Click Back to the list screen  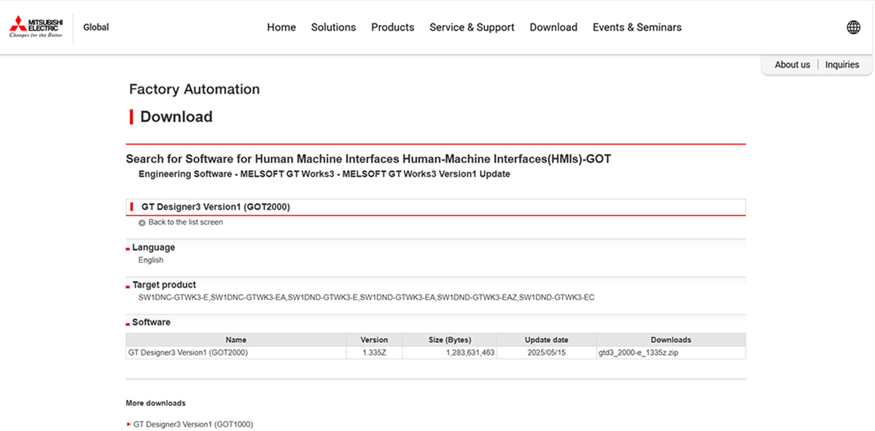(x=186, y=222)
